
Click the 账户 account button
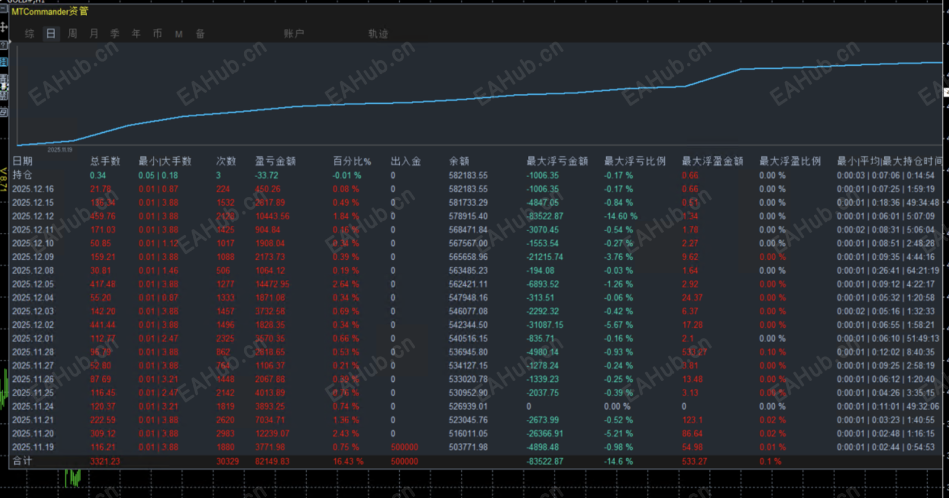point(294,34)
